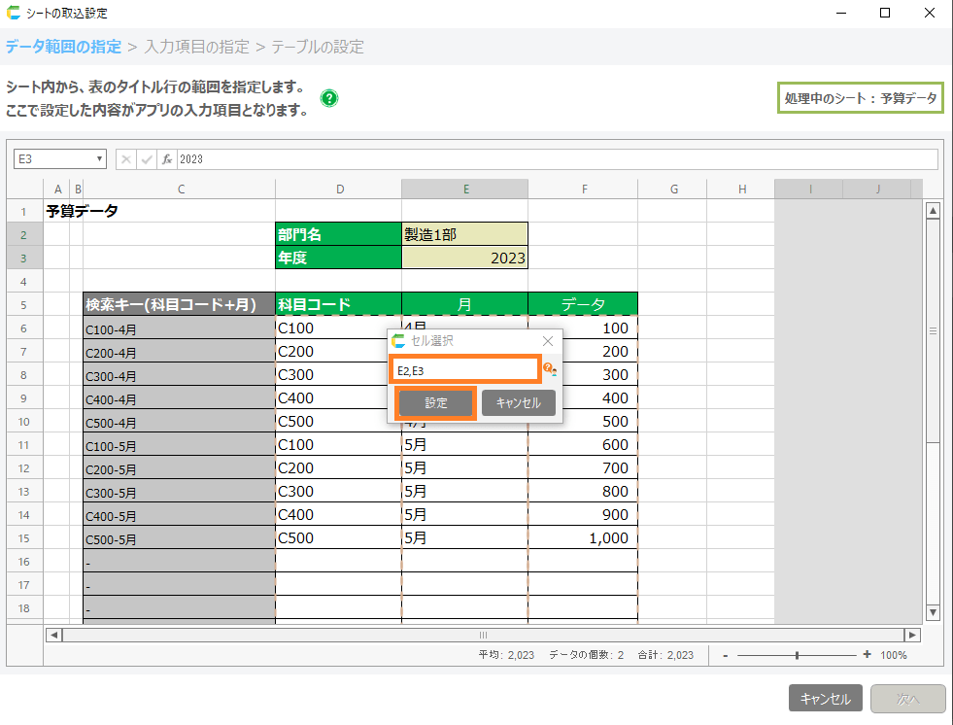Close the セル選択 popup with its X

(547, 341)
